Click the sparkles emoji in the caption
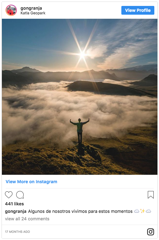 click(143, 211)
